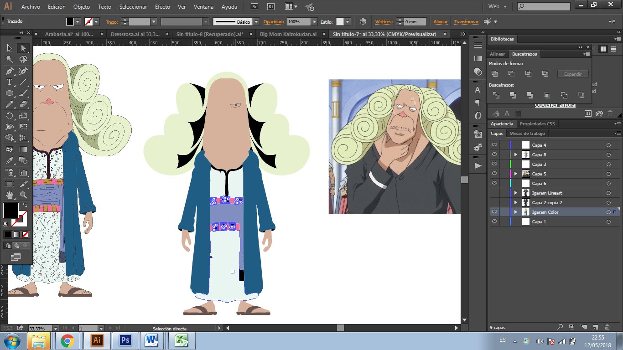This screenshot has height=350, width=623.
Task: Expand the Capa 2 copia 2 layer
Action: (516, 202)
